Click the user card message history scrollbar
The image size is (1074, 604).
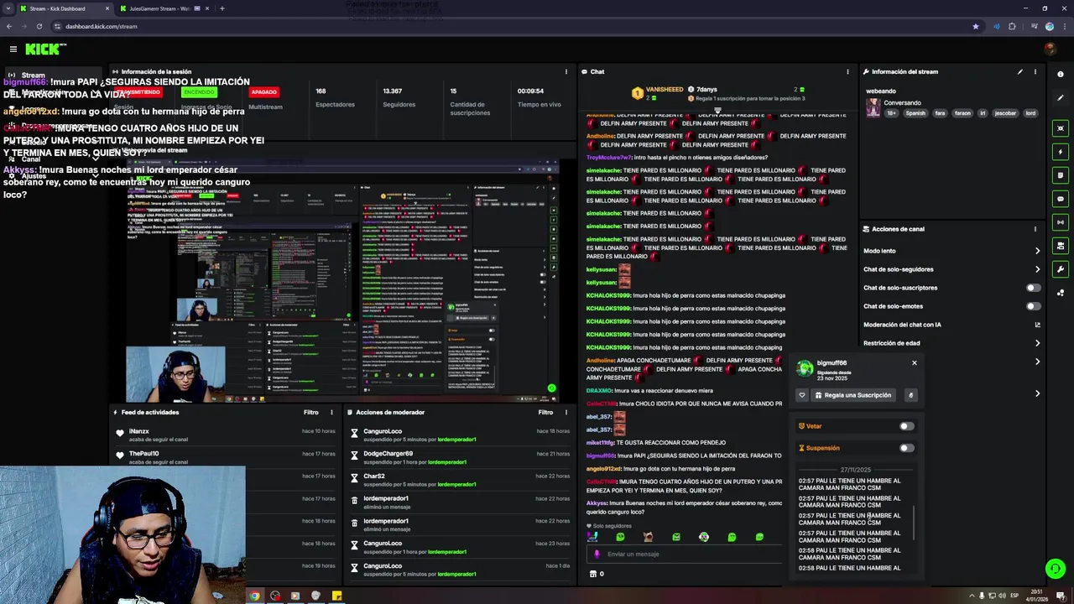tap(913, 524)
